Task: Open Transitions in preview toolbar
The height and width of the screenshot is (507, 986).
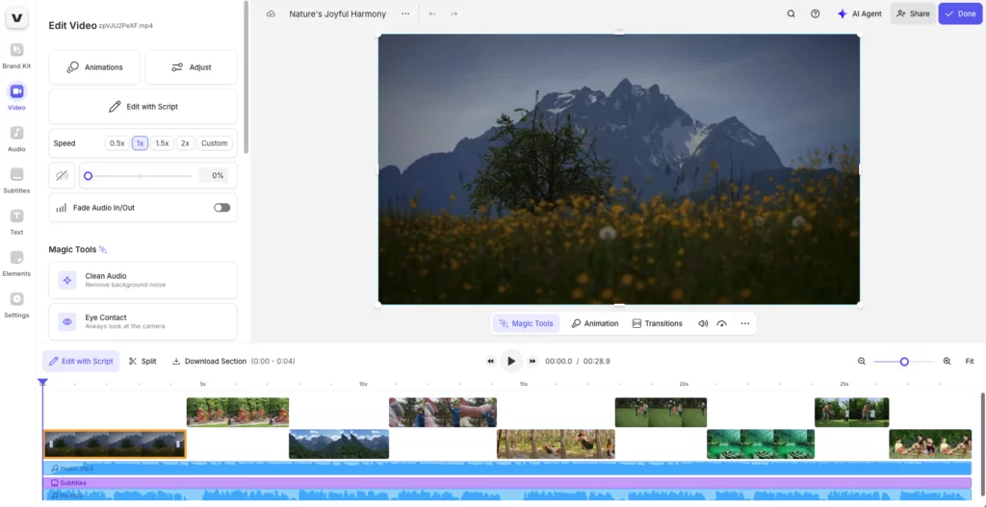Action: [x=657, y=323]
